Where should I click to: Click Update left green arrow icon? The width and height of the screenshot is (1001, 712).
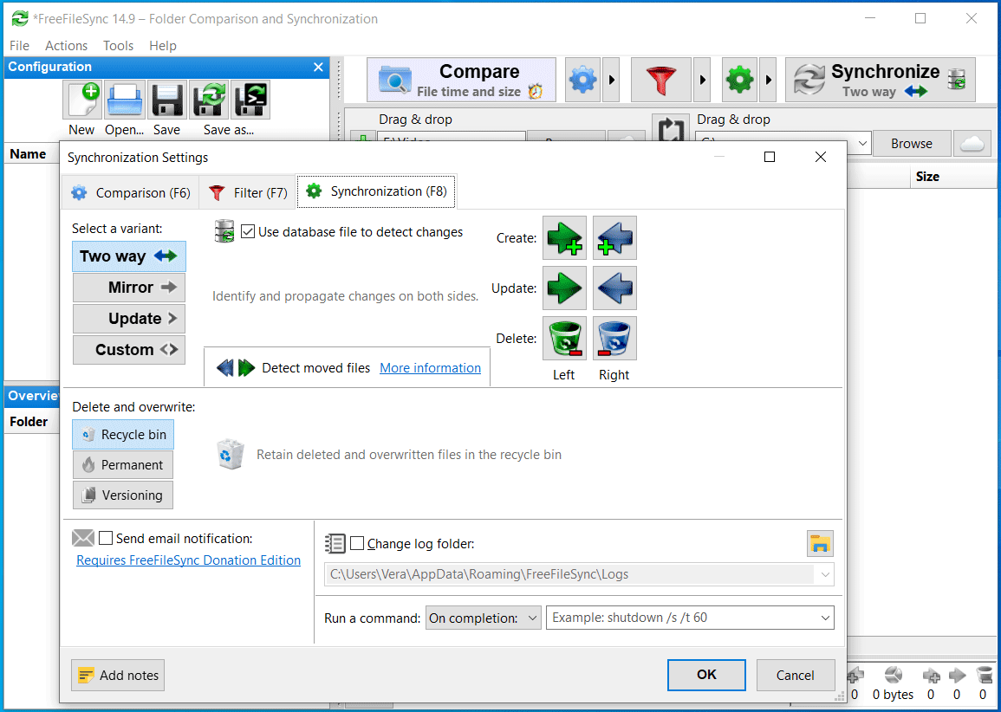564,288
